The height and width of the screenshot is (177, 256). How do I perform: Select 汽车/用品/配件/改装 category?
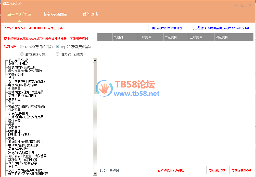point(23,163)
